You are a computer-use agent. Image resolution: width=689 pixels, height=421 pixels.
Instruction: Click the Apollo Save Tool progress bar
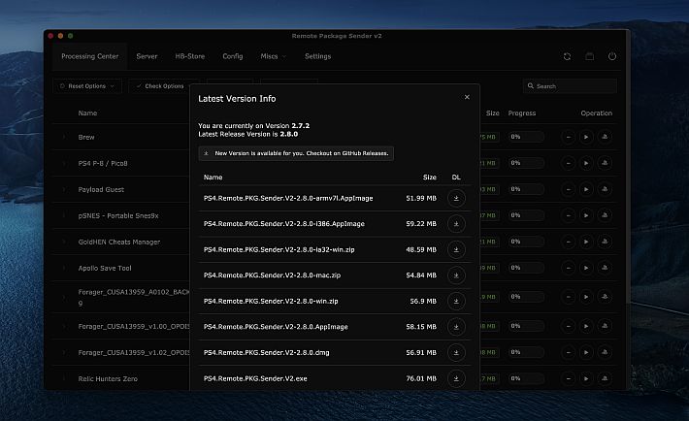coord(526,268)
